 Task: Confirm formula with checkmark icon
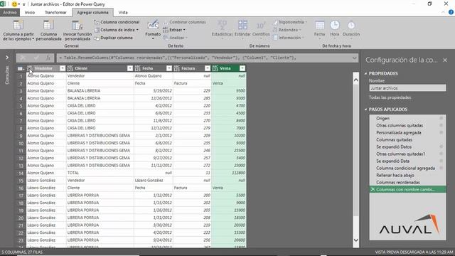click(x=36, y=58)
